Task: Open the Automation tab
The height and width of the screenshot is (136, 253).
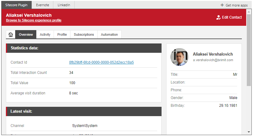Action: pyautogui.click(x=109, y=34)
